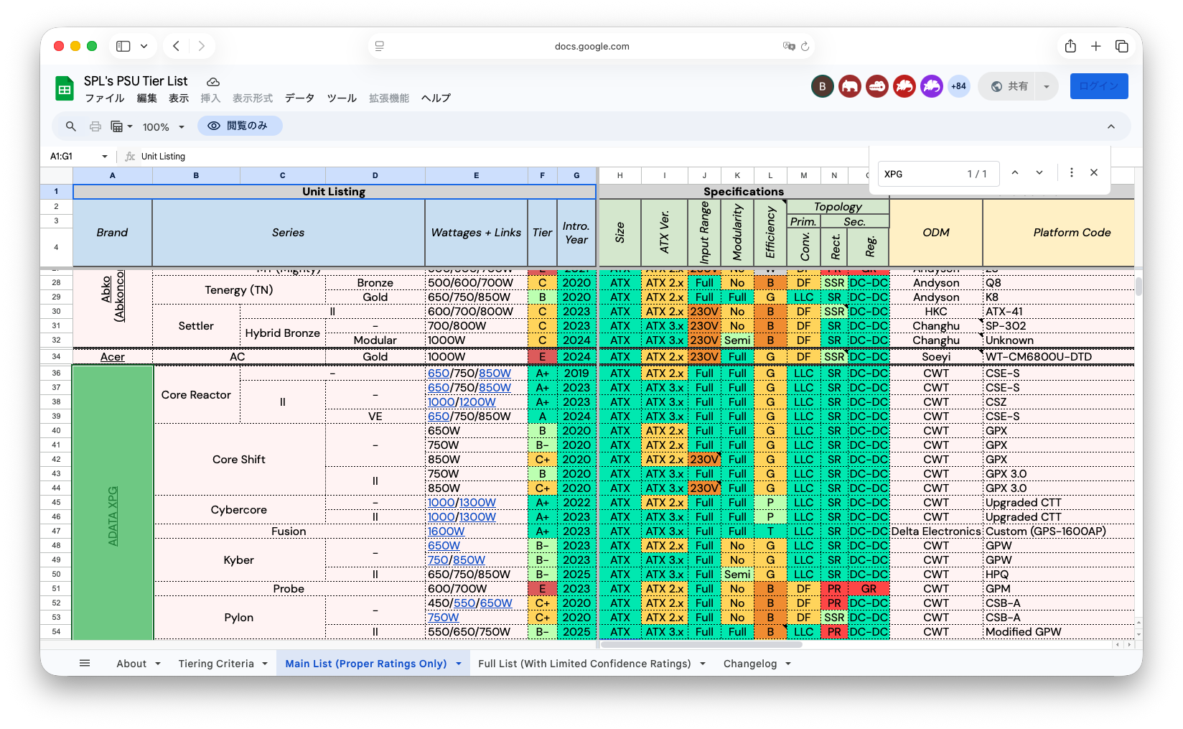Open the zoom 100% dropdown
The image size is (1183, 729).
click(164, 127)
